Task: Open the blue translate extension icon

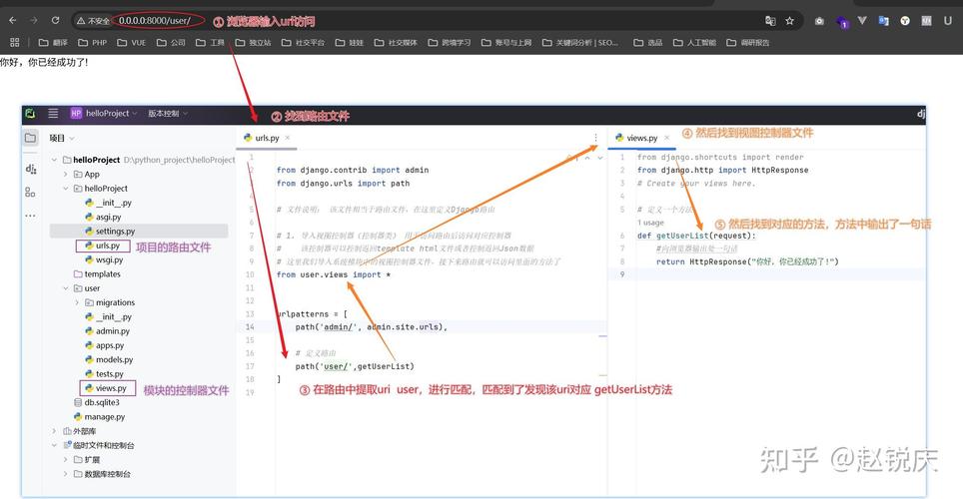Action: point(883,21)
